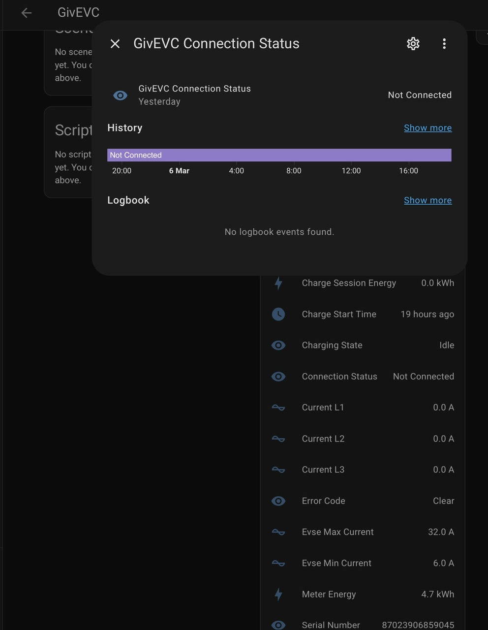Click the Not Connected state in the dialog header row
Viewport: 488px width, 630px height.
[x=420, y=95]
